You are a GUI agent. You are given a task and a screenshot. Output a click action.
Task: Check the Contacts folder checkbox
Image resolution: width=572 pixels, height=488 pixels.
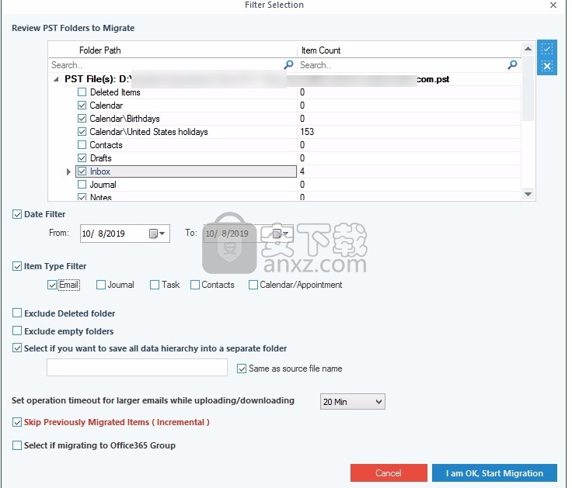tap(82, 145)
